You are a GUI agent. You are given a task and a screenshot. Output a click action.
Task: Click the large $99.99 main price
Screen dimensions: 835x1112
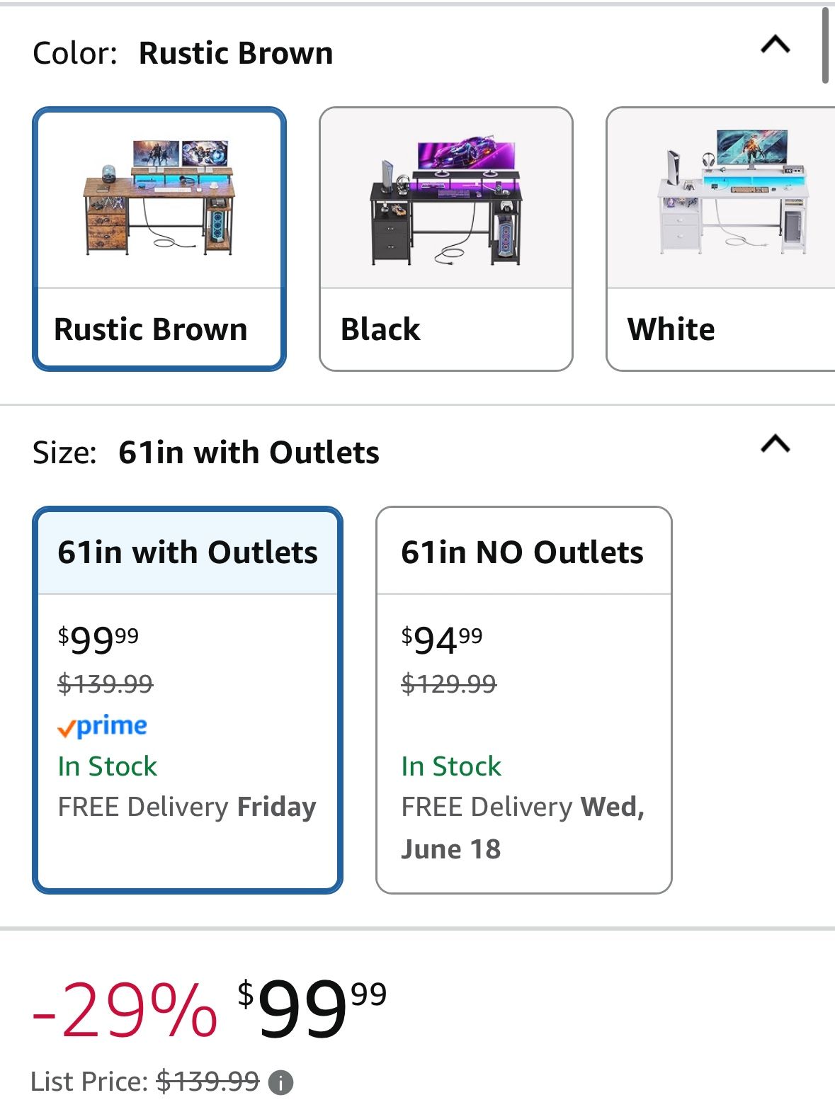click(x=312, y=1008)
